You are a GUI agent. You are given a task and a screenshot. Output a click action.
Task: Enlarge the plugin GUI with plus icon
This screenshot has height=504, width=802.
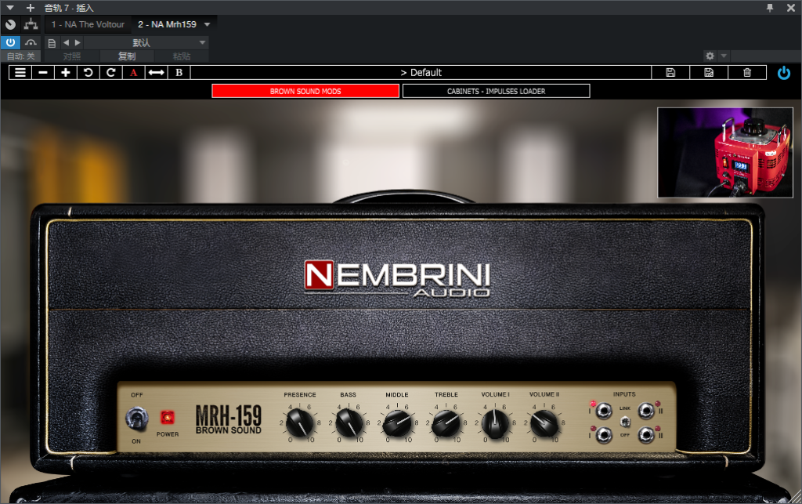(x=66, y=73)
